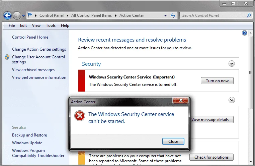The width and height of the screenshot is (255, 166).
Task: Click the UAC shield icon in sidebar
Action: pos(7,57)
